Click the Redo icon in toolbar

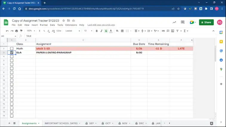tap(12, 31)
